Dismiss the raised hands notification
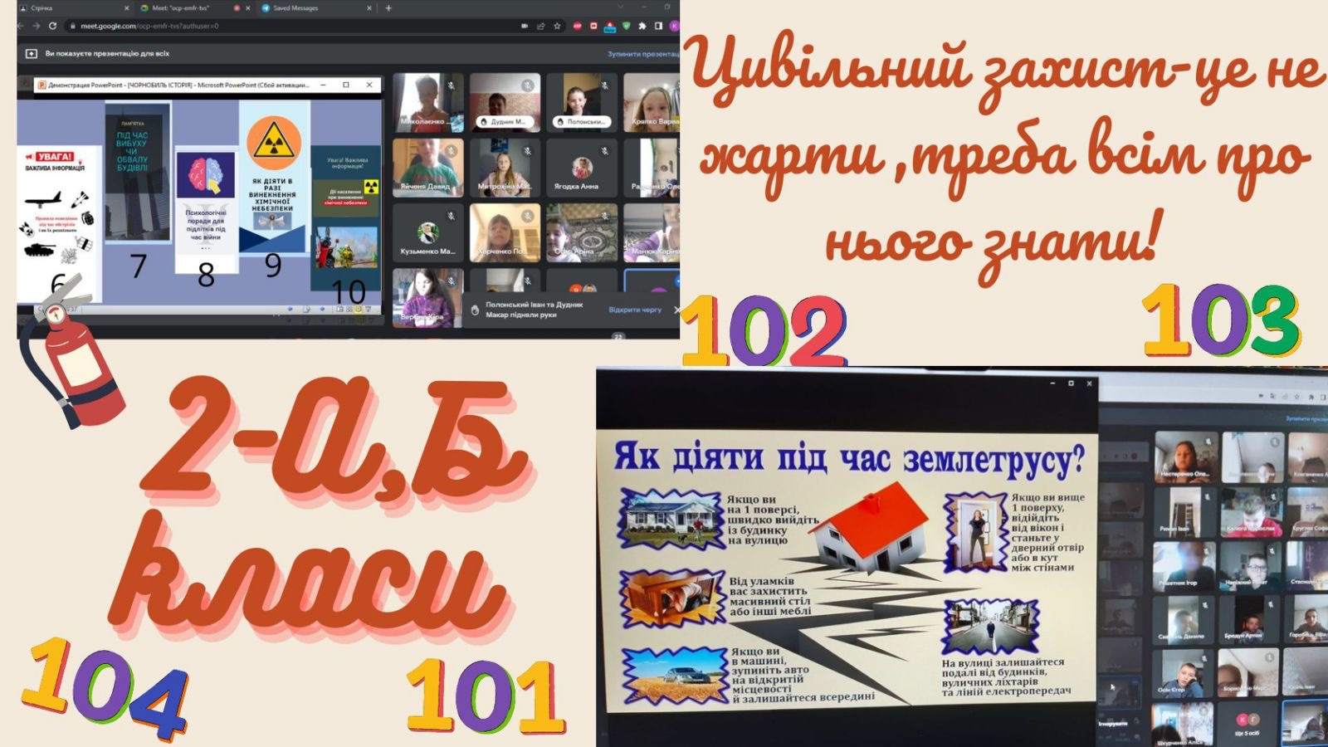Screen dimensions: 1328x747 tap(676, 310)
